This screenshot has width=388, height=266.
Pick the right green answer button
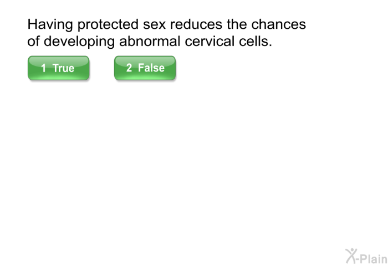[x=145, y=68]
